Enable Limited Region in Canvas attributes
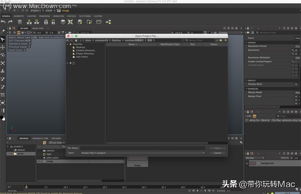301x194 pixels. tap(296, 61)
